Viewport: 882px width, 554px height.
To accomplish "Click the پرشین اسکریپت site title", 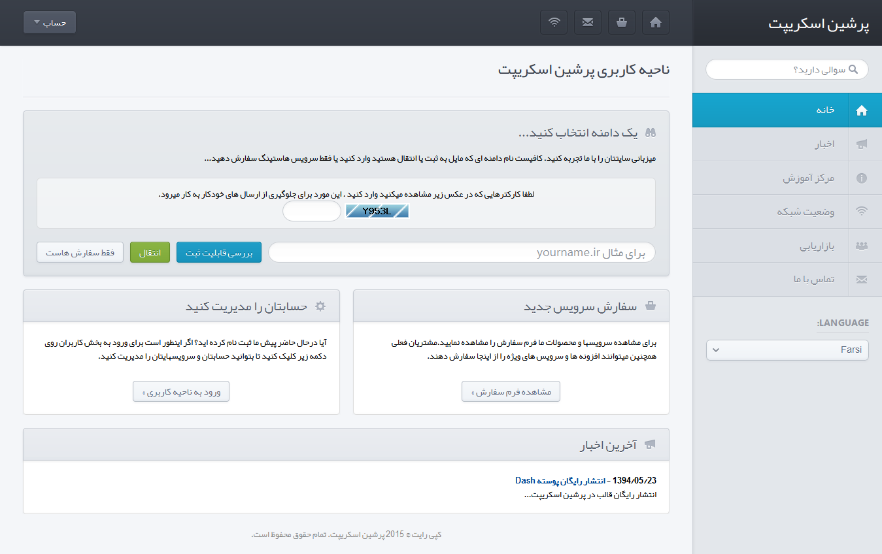I will pos(819,24).
